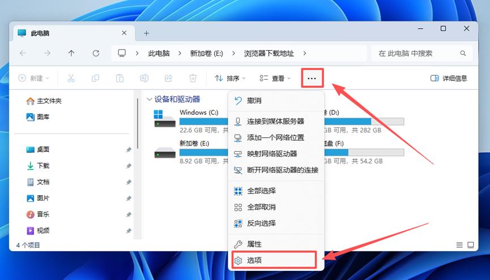Go forward with the right arrow
Image resolution: width=490 pixels, height=280 pixels.
[47, 53]
